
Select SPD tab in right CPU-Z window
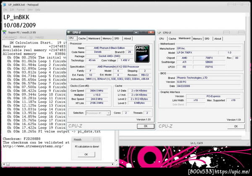[207, 39]
